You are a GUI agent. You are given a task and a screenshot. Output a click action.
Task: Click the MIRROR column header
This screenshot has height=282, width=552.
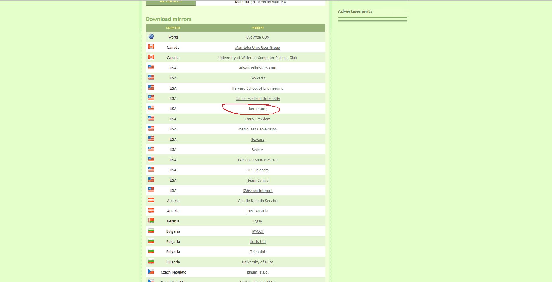[x=257, y=27]
